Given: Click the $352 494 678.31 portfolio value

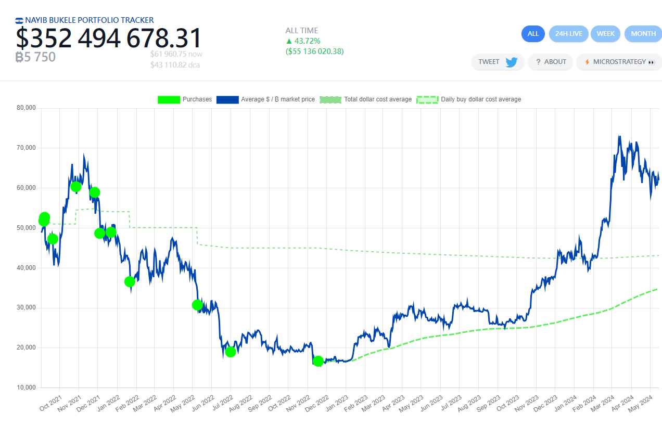Looking at the screenshot, I should click(x=108, y=38).
